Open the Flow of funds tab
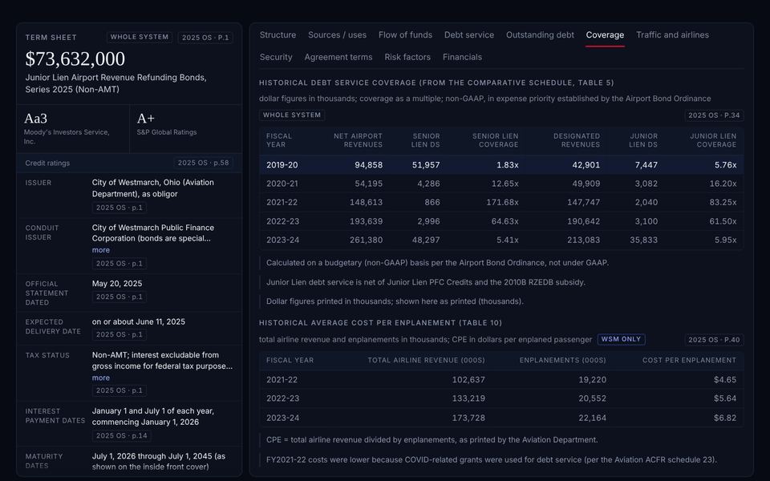This screenshot has height=481, width=770. 405,34
